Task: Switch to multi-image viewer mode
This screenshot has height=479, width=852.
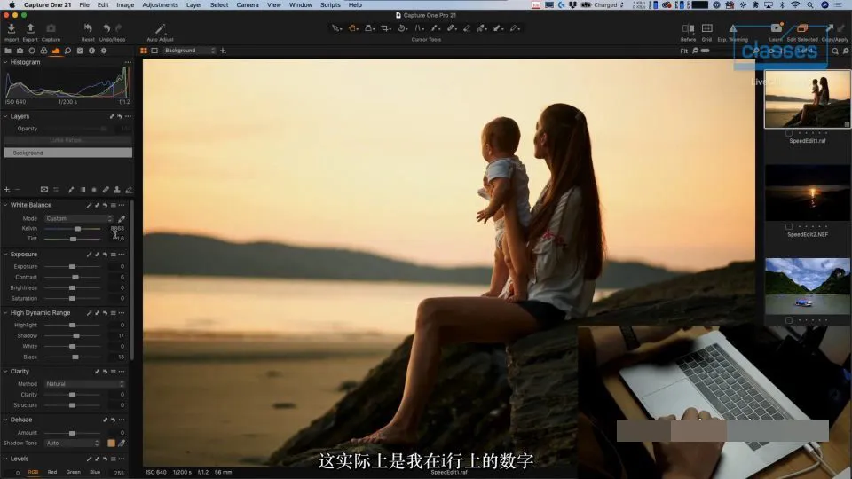Action: 144,51
